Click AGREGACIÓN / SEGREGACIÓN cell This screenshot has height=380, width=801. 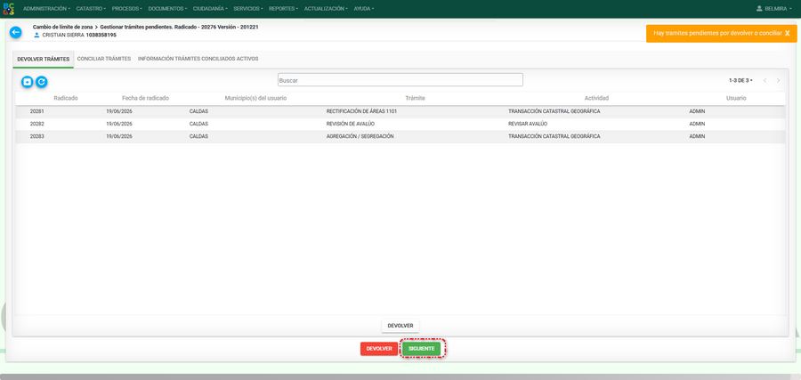[x=360, y=136]
